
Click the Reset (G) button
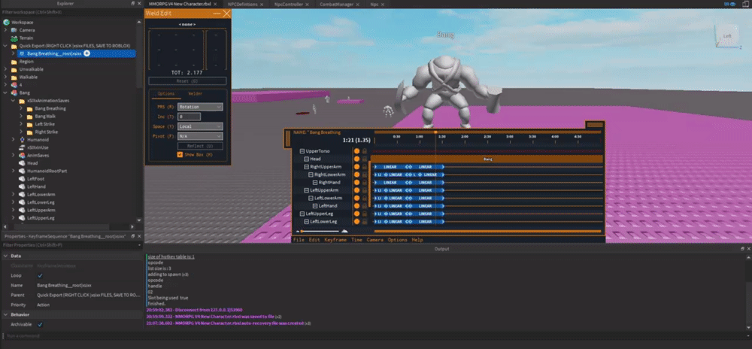(187, 81)
